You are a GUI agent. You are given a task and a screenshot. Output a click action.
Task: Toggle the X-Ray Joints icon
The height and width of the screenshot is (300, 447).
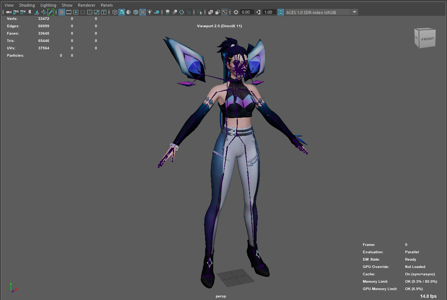(x=225, y=12)
